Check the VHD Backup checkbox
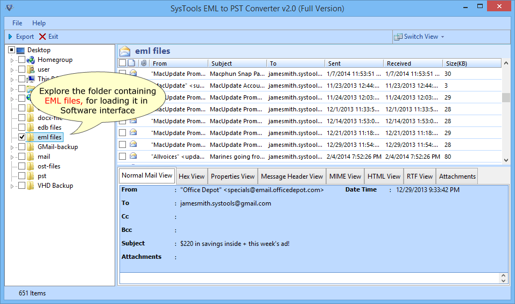 (x=22, y=186)
